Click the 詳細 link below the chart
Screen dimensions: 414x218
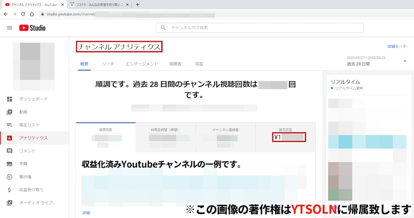86,213
